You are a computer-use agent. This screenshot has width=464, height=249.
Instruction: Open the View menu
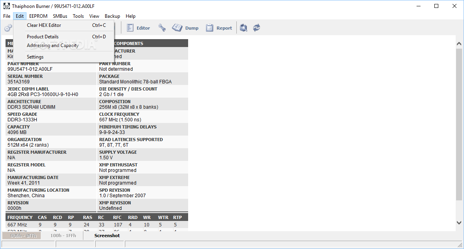pyautogui.click(x=94, y=16)
